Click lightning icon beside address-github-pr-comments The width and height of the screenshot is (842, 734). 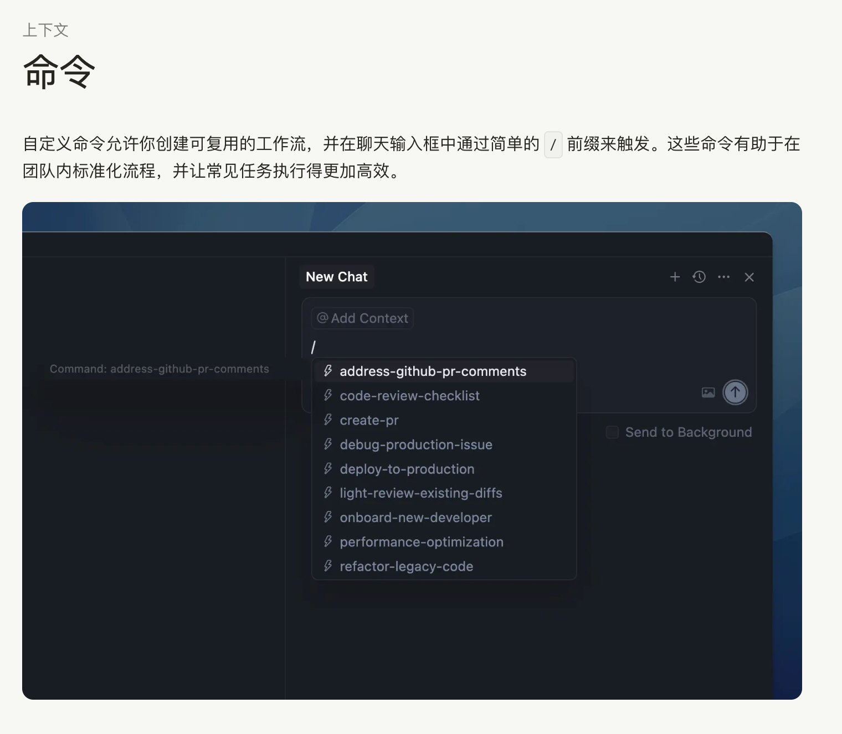[x=328, y=371]
